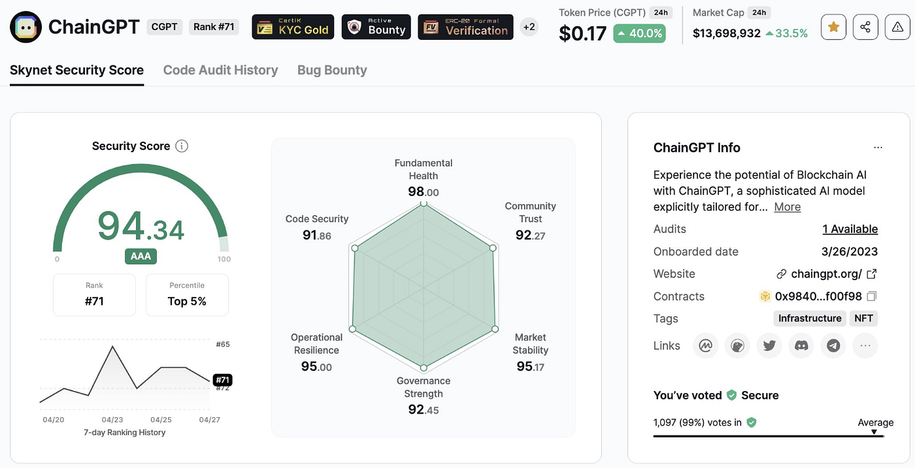Open the Discord link icon
Image resolution: width=915 pixels, height=468 pixels.
point(801,346)
